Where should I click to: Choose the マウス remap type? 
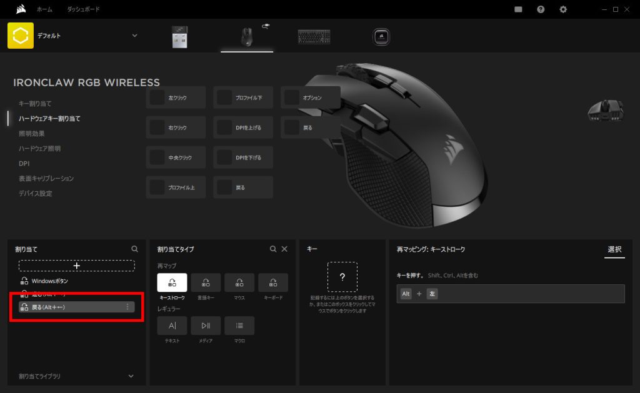point(239,282)
